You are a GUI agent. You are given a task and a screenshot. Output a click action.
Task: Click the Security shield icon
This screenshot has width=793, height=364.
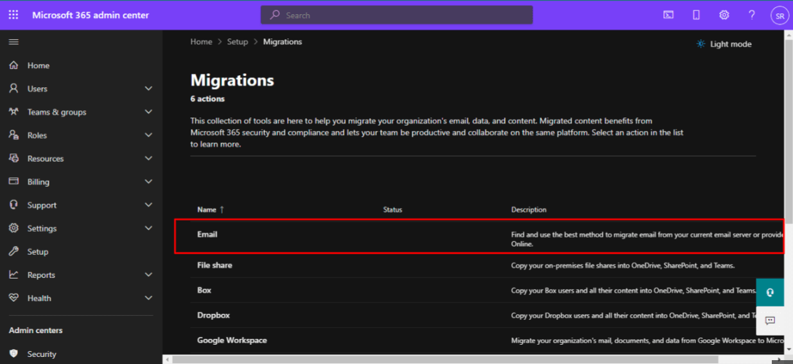click(13, 354)
